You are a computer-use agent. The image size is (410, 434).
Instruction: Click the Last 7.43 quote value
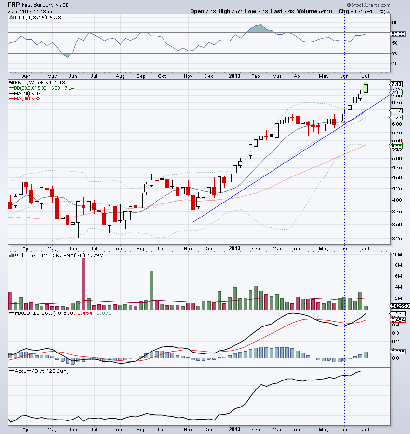[x=282, y=12]
